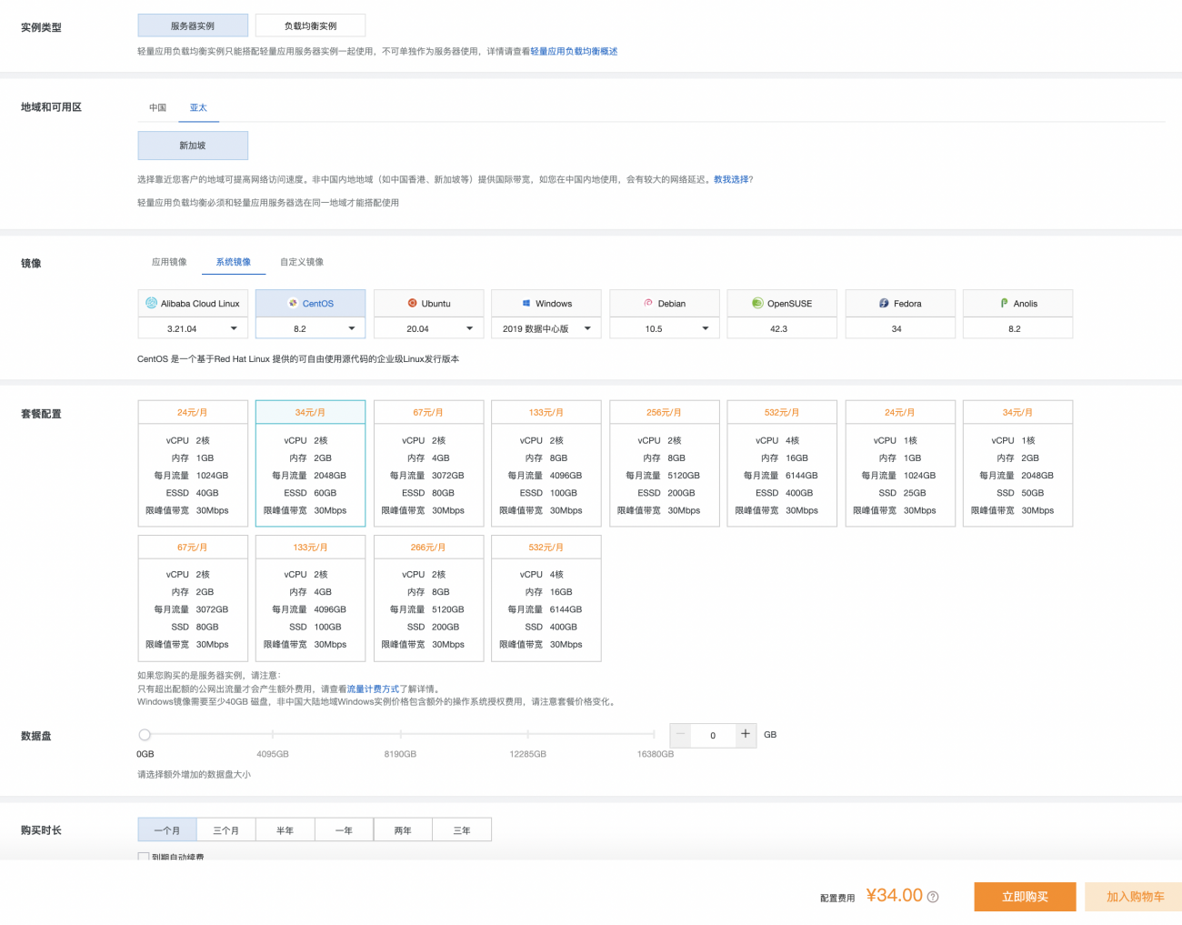The height and width of the screenshot is (925, 1182).
Task: Select the 负载均衡实例 instance type
Action: (310, 25)
